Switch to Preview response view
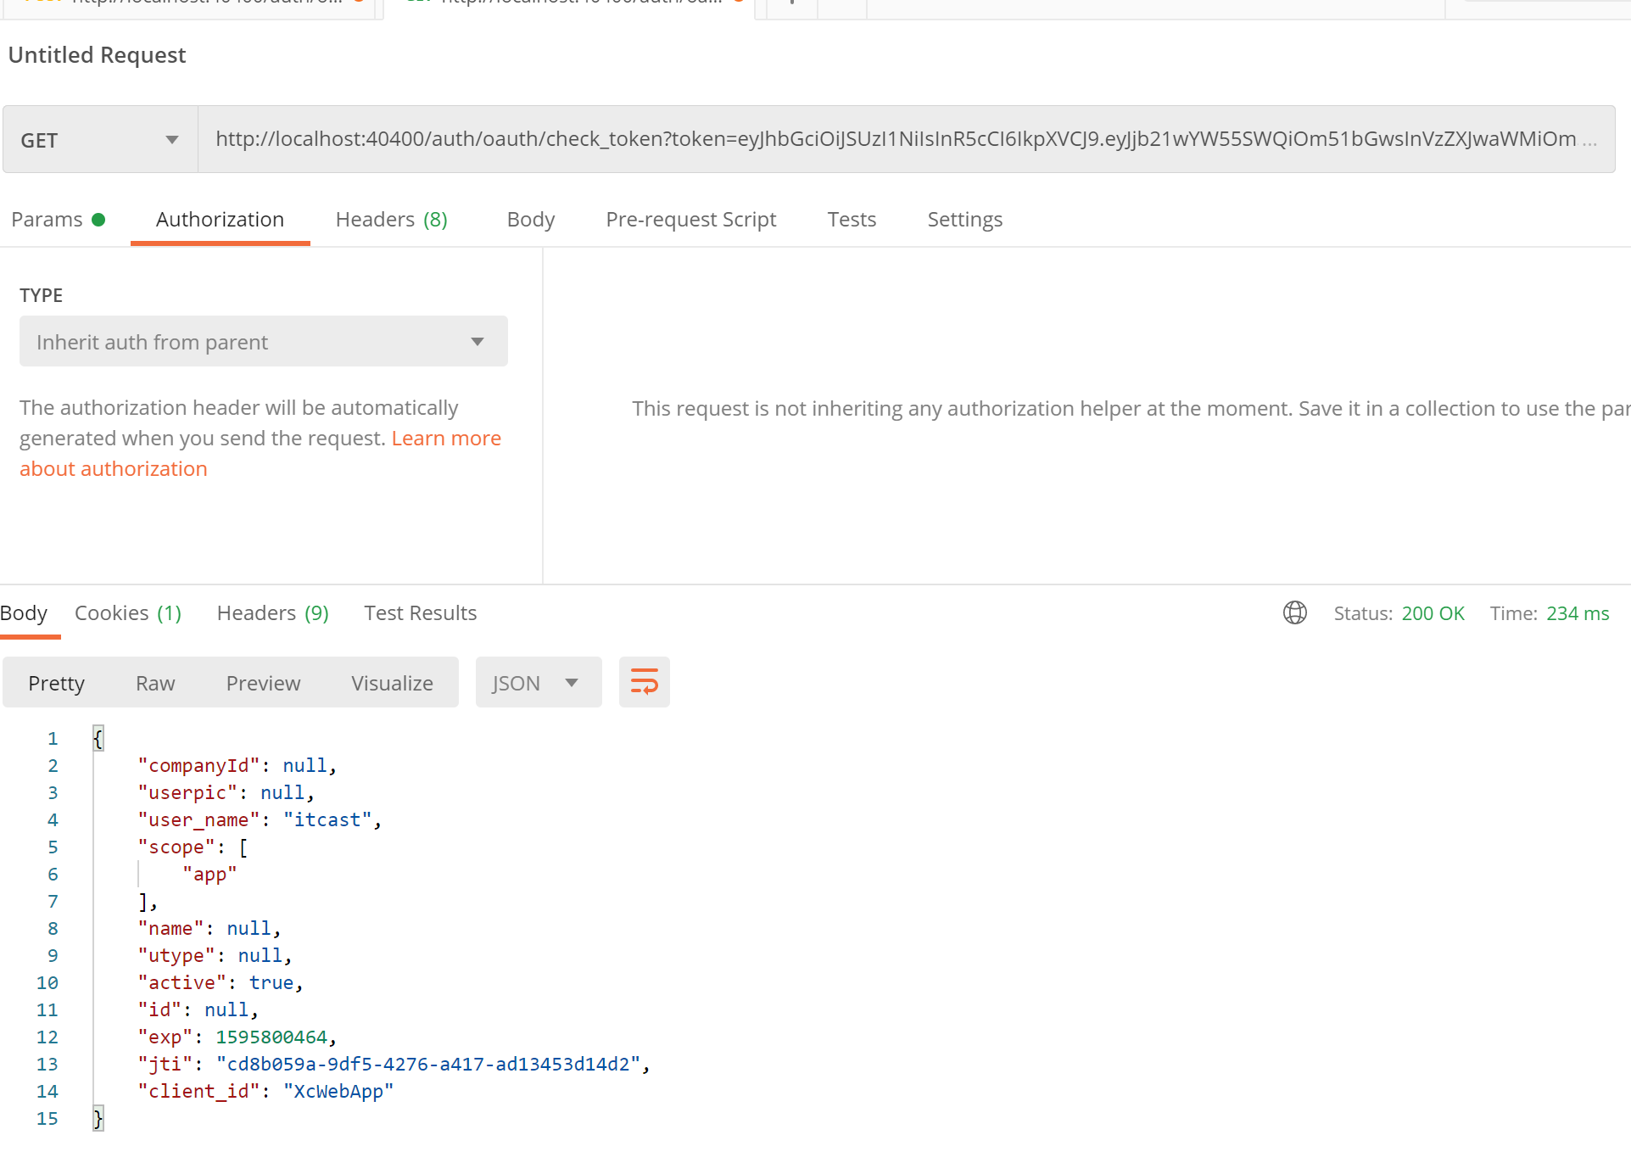Image resolution: width=1631 pixels, height=1163 pixels. click(x=263, y=683)
